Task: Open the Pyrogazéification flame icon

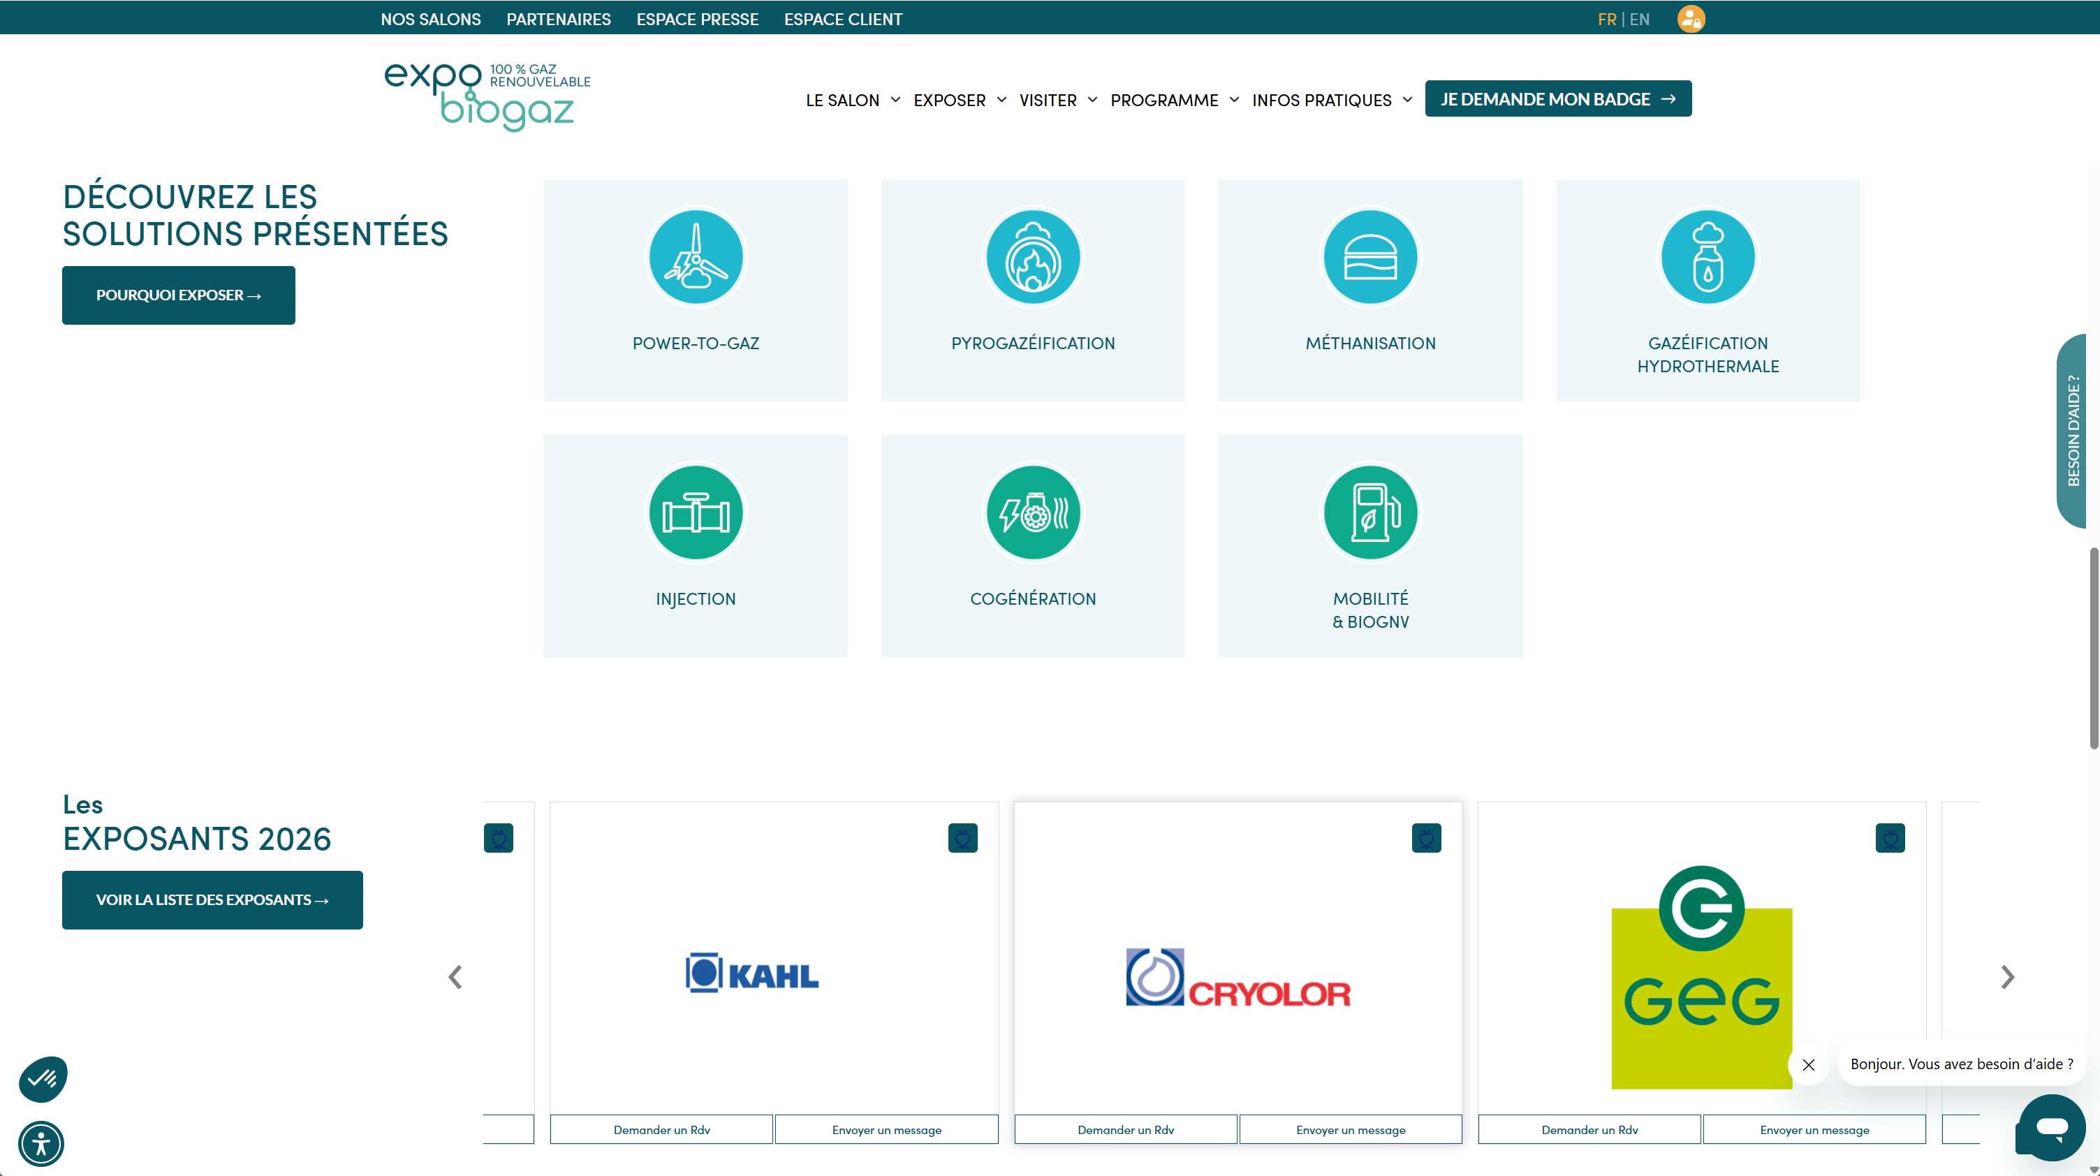Action: click(x=1033, y=257)
